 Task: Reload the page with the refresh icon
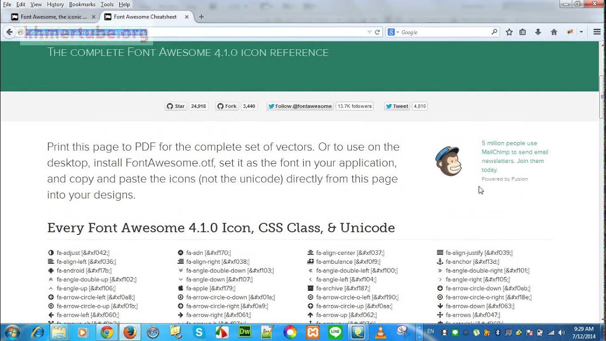coord(377,32)
